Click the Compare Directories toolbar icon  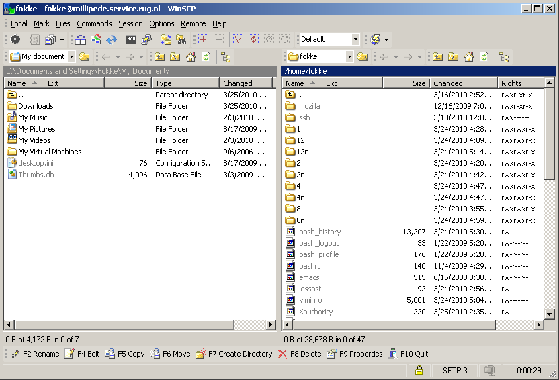(x=81, y=39)
